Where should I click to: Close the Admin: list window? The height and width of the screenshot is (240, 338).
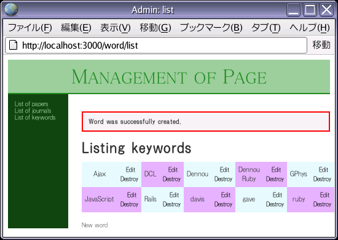point(326,10)
